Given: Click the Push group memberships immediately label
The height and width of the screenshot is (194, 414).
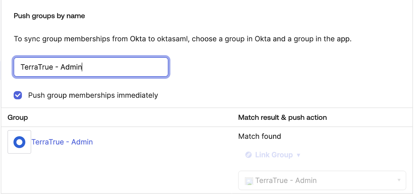Looking at the screenshot, I should point(93,95).
